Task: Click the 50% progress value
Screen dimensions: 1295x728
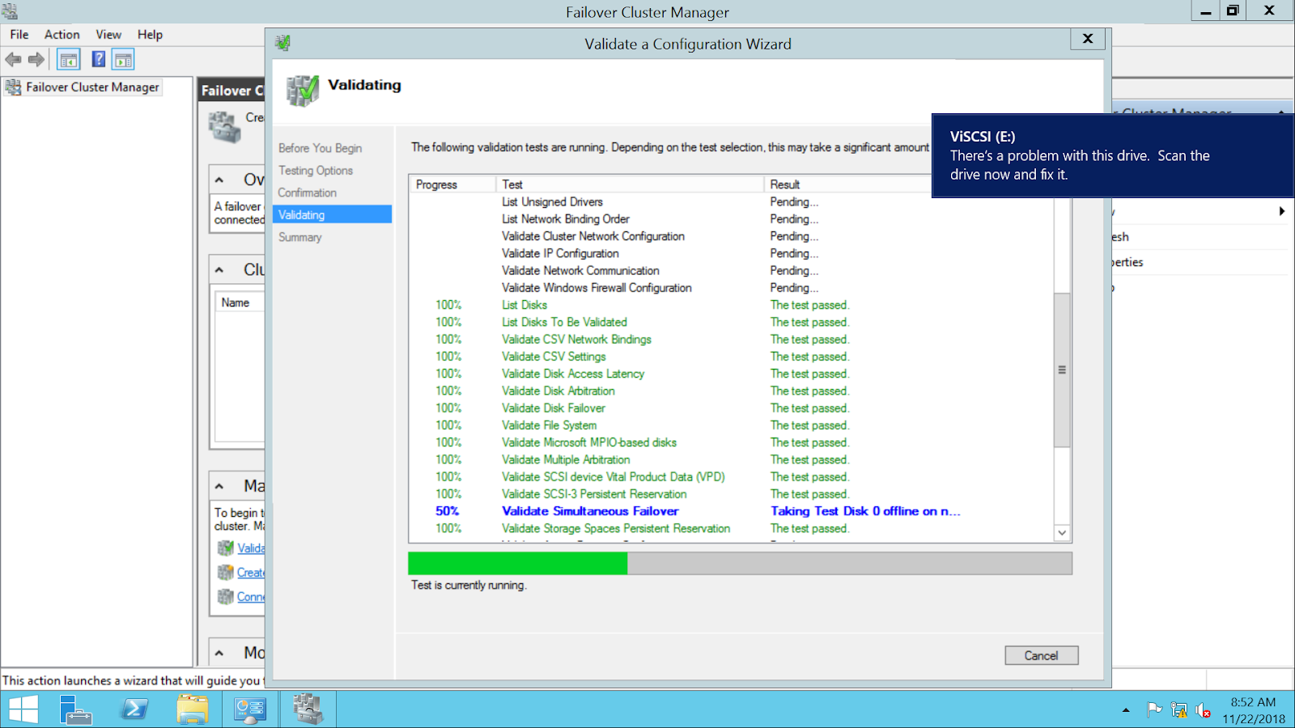Action: pyautogui.click(x=448, y=511)
